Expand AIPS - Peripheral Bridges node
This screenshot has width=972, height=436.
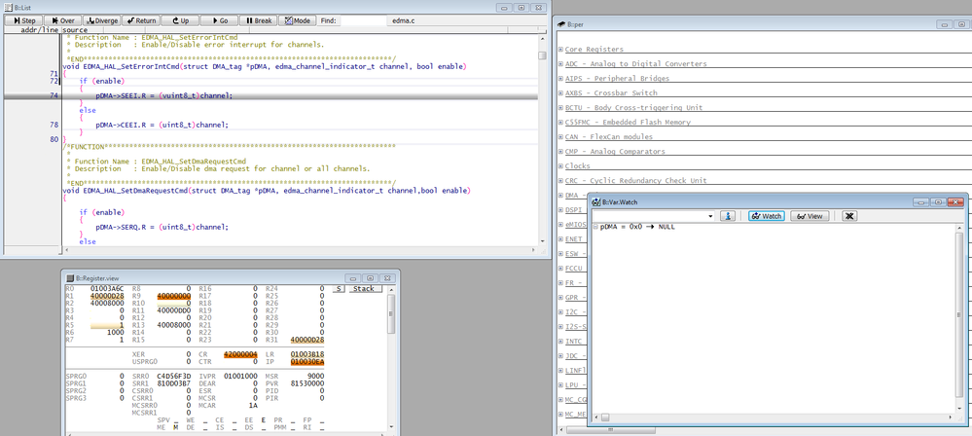click(x=560, y=78)
